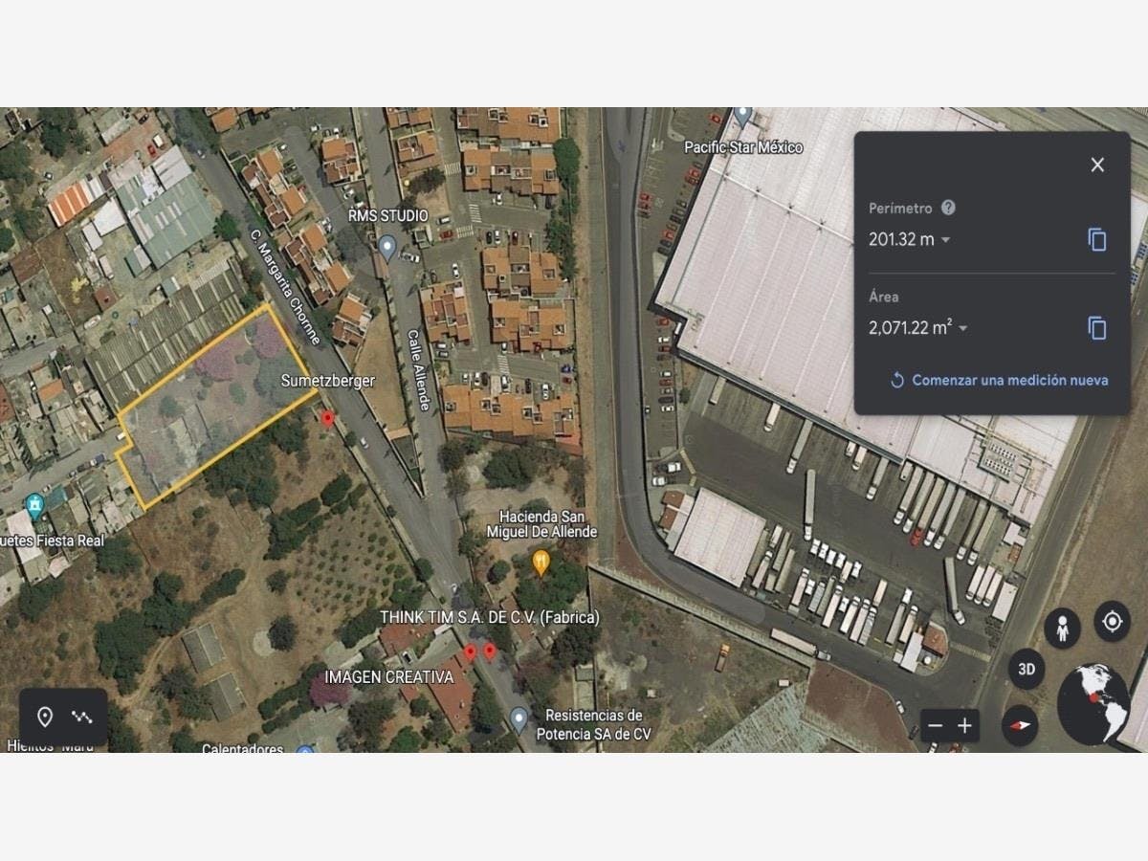Click Comenzar una medición nueva
Screen dimensions: 1148x861
click(x=999, y=380)
